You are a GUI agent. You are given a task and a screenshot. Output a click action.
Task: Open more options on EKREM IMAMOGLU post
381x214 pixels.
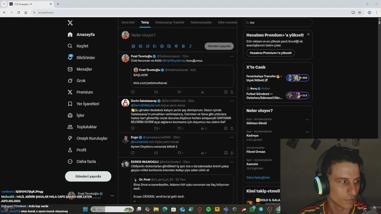tap(232, 162)
